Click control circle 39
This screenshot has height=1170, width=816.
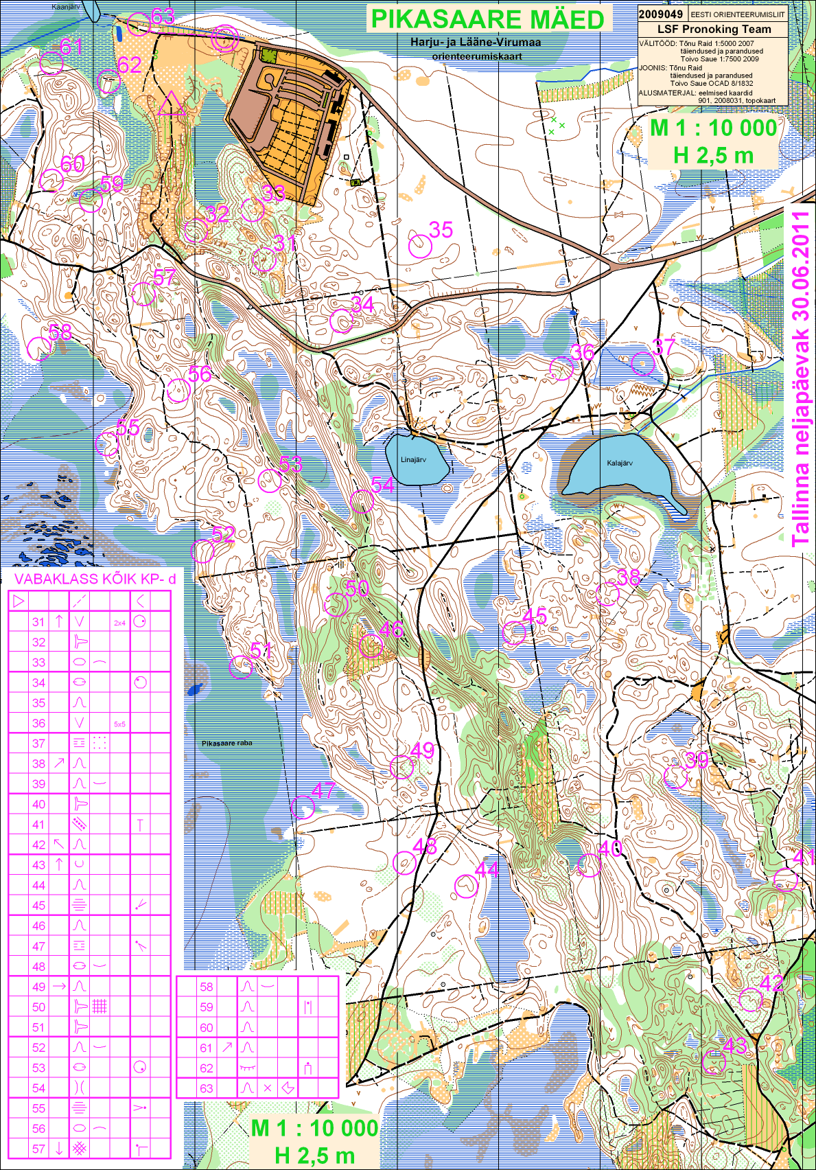tap(675, 777)
